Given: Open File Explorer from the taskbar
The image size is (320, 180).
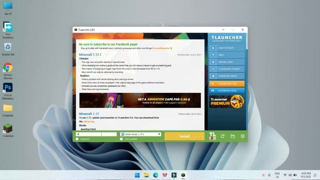Looking at the screenshot, I should pos(146,175).
